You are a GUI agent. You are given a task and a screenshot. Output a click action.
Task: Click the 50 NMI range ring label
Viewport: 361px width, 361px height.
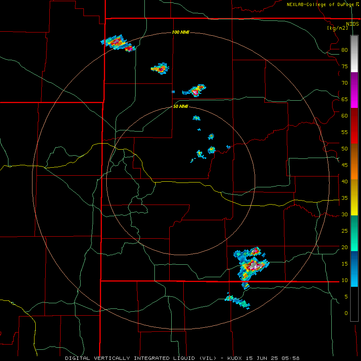(180, 106)
